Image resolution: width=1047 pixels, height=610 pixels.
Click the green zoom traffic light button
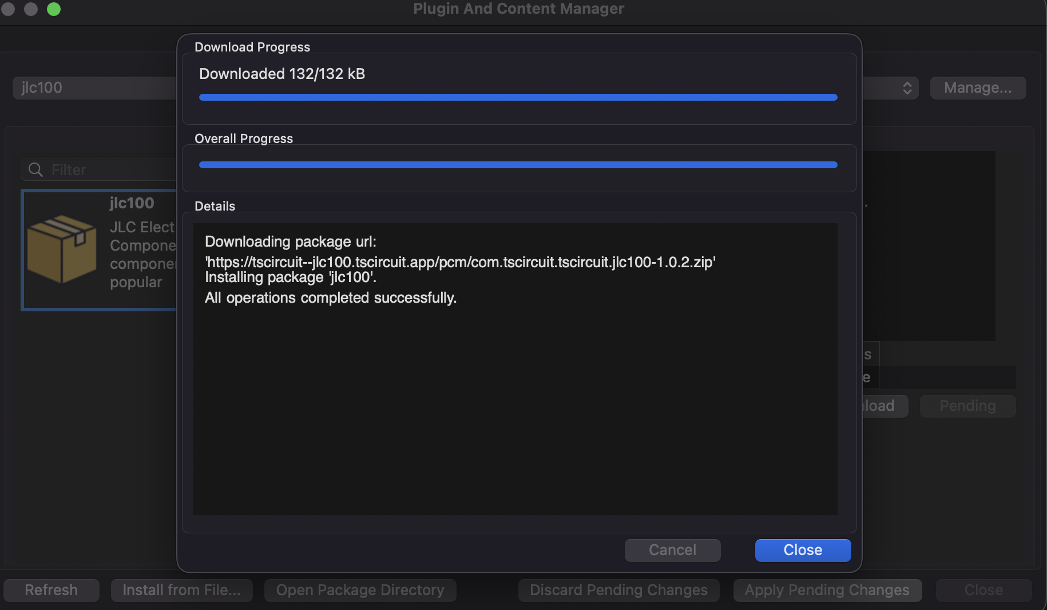tap(54, 9)
